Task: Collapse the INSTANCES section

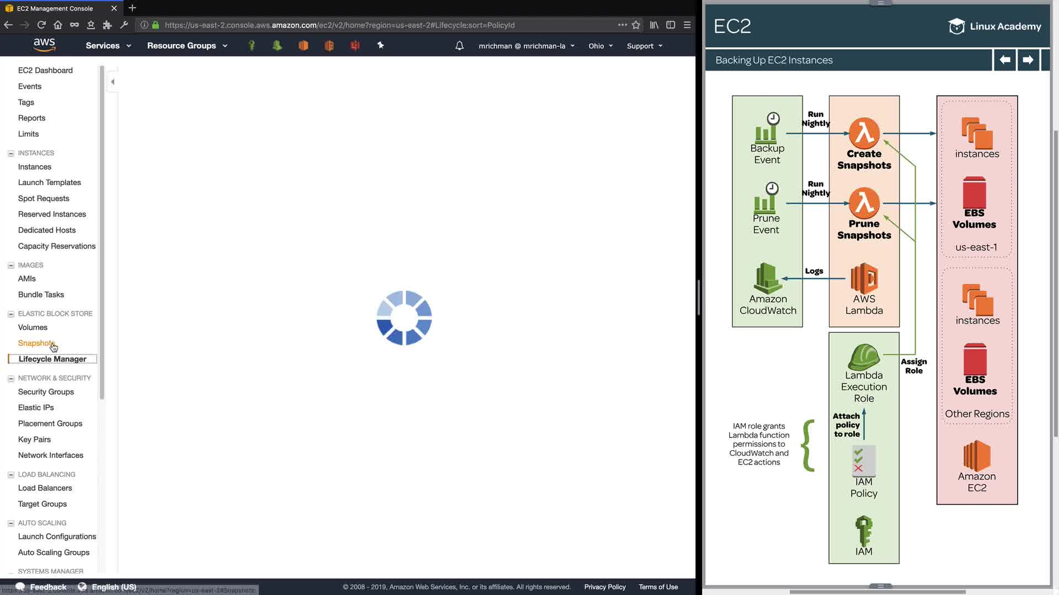Action: pos(10,153)
